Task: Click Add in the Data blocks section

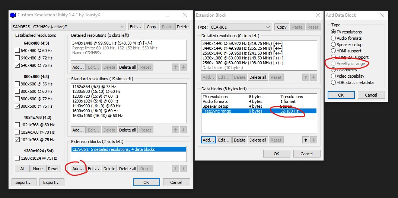Action: click(208, 140)
